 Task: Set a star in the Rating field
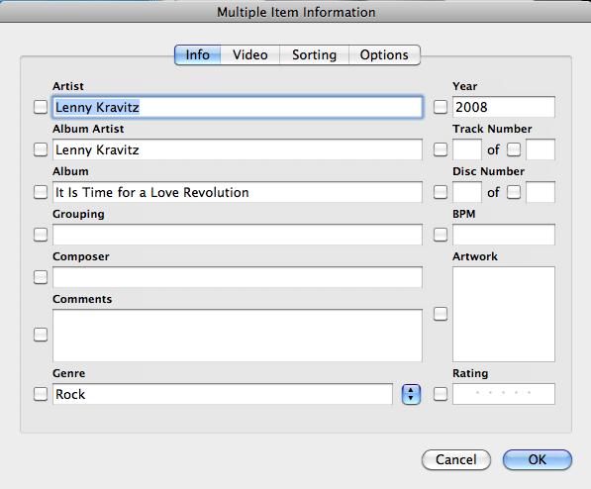click(504, 394)
